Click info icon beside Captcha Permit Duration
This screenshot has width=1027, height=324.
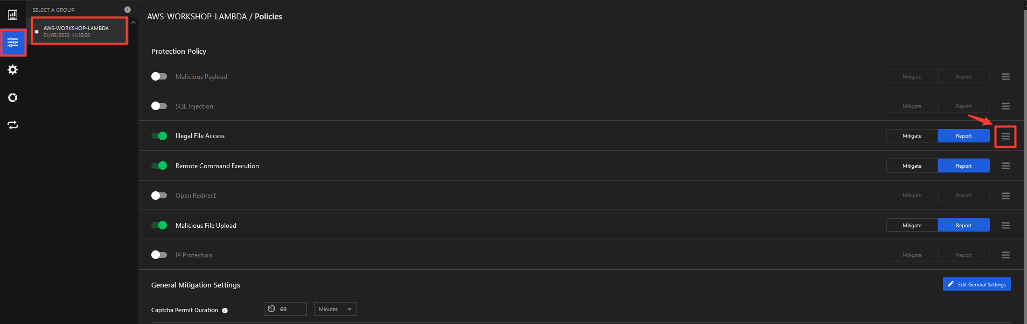click(225, 311)
